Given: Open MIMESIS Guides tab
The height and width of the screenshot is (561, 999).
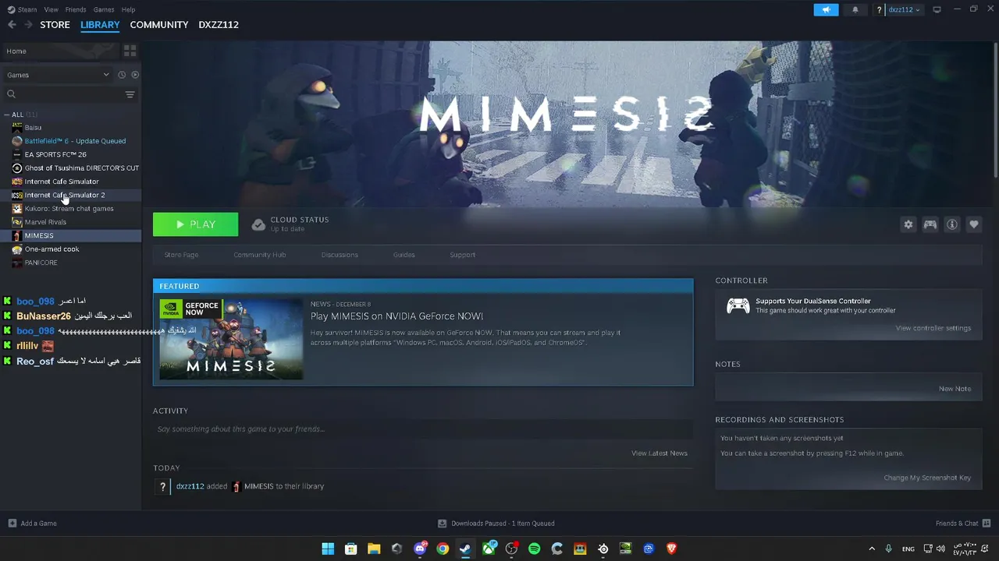Looking at the screenshot, I should coord(404,255).
